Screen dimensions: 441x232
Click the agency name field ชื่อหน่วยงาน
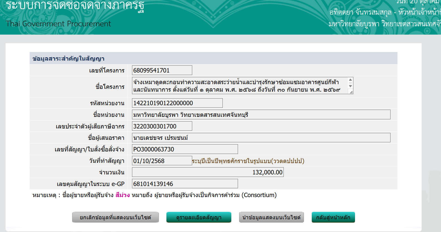point(261,115)
